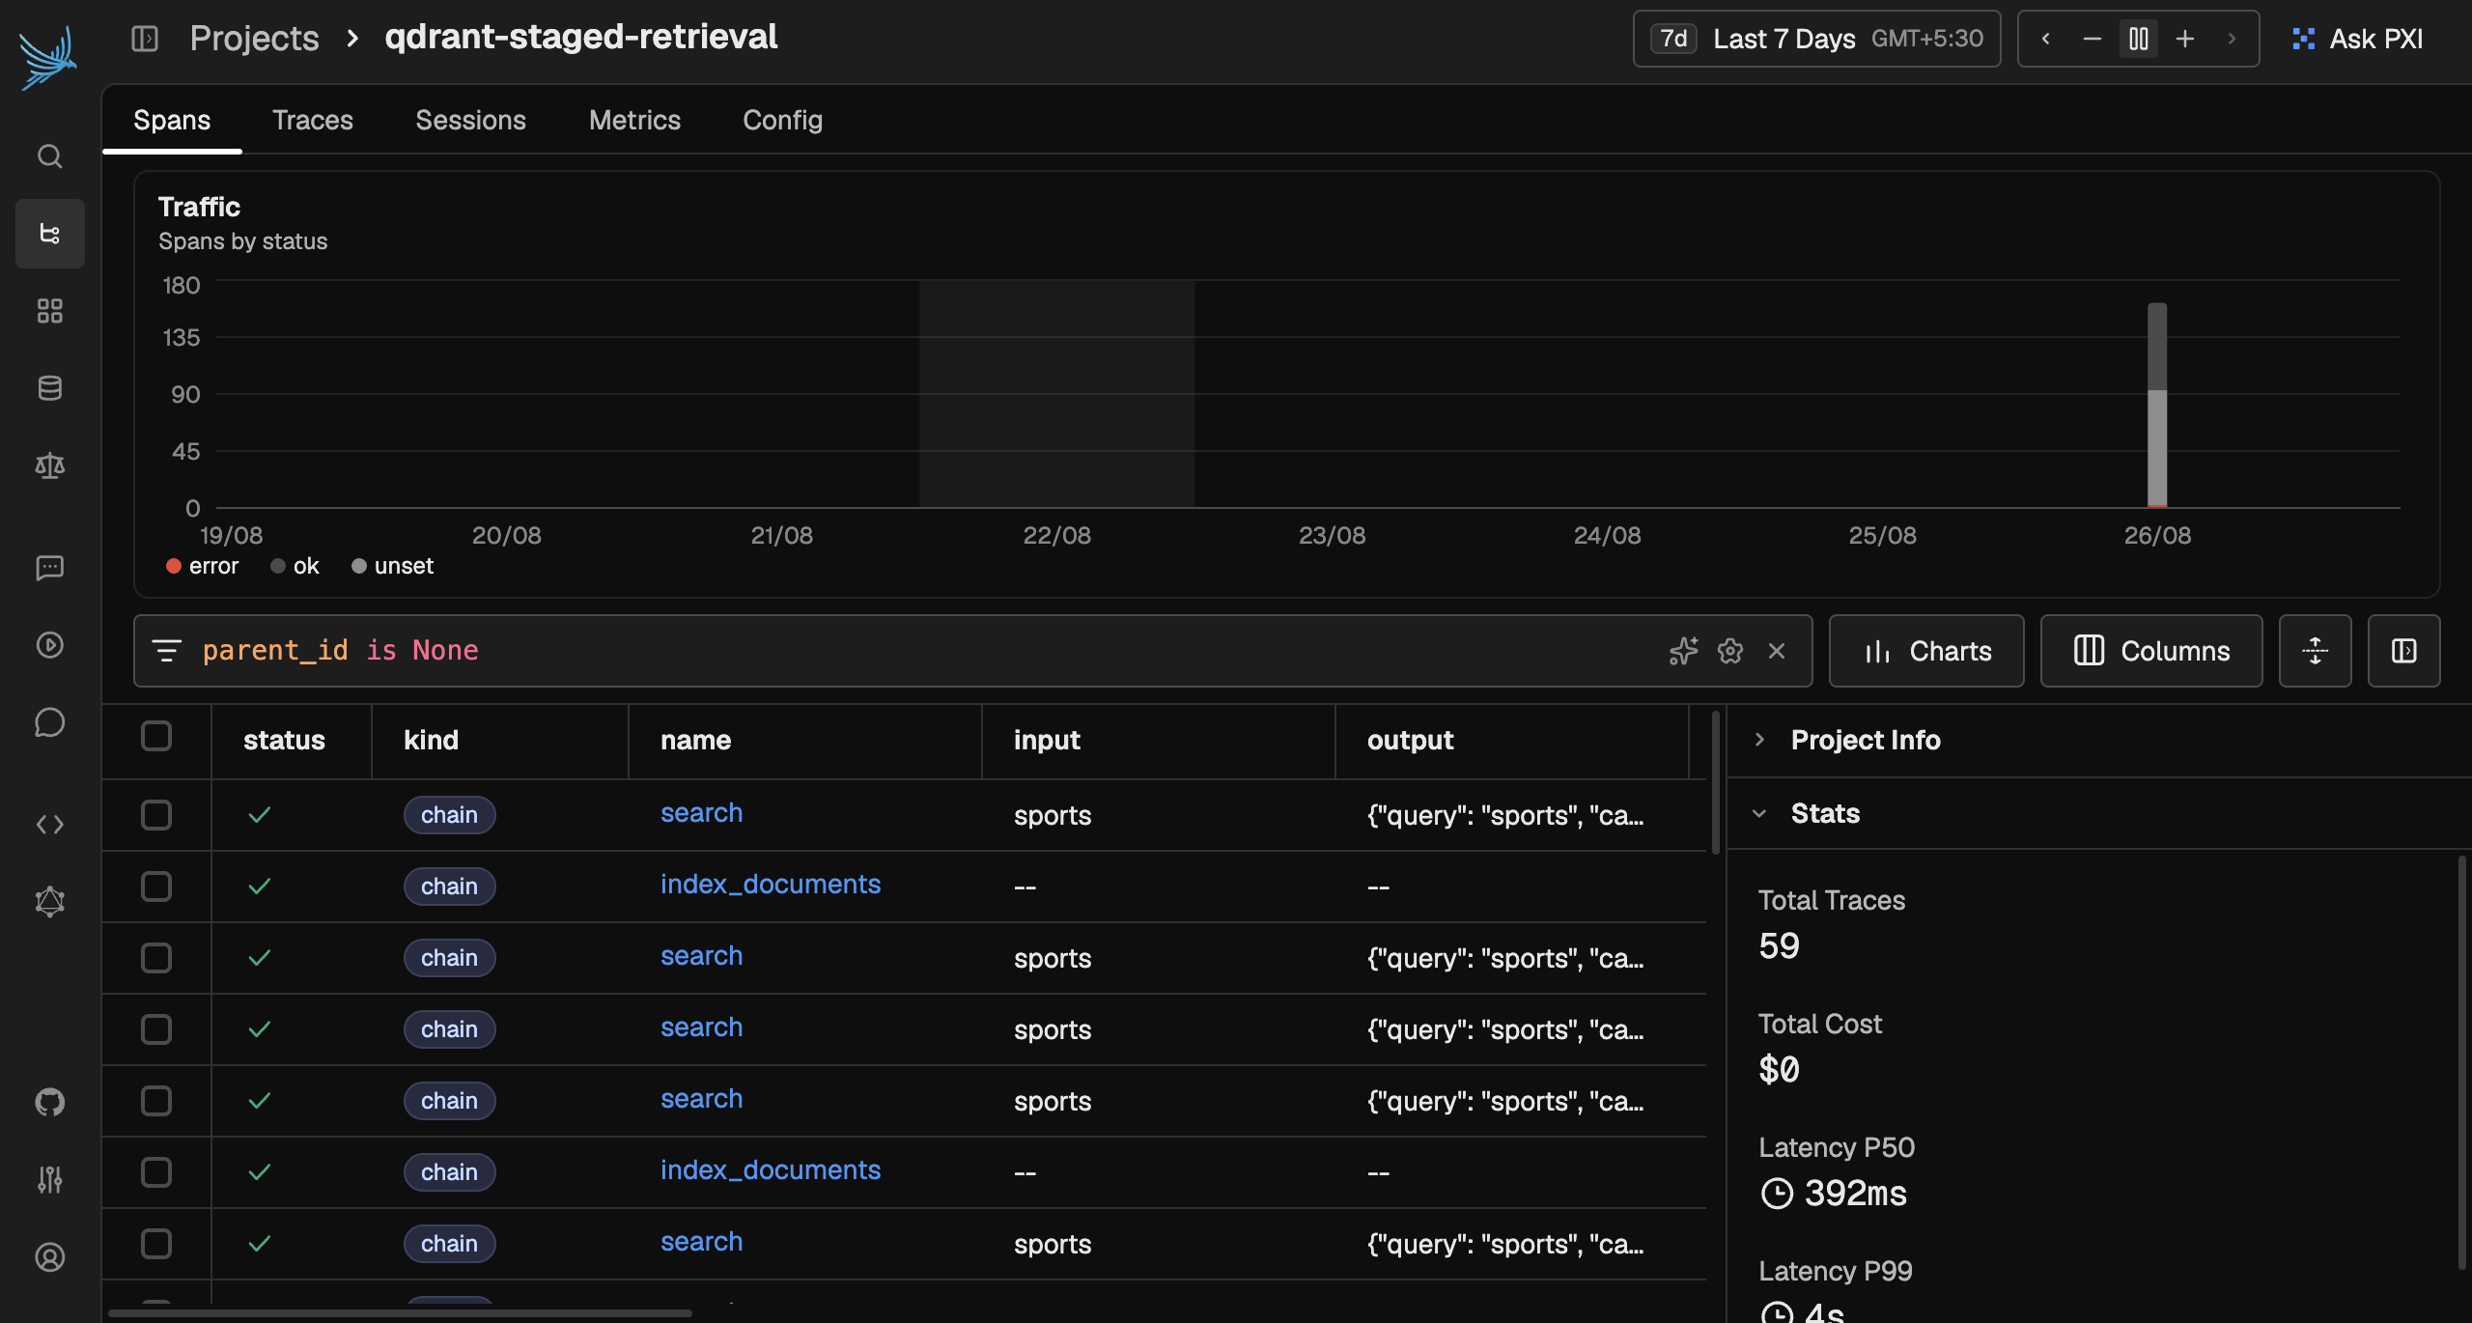The image size is (2472, 1323).
Task: Open the last visible search span link
Action: (x=701, y=1242)
